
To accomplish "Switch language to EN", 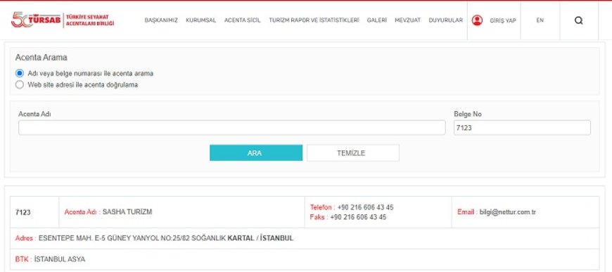I will (540, 20).
